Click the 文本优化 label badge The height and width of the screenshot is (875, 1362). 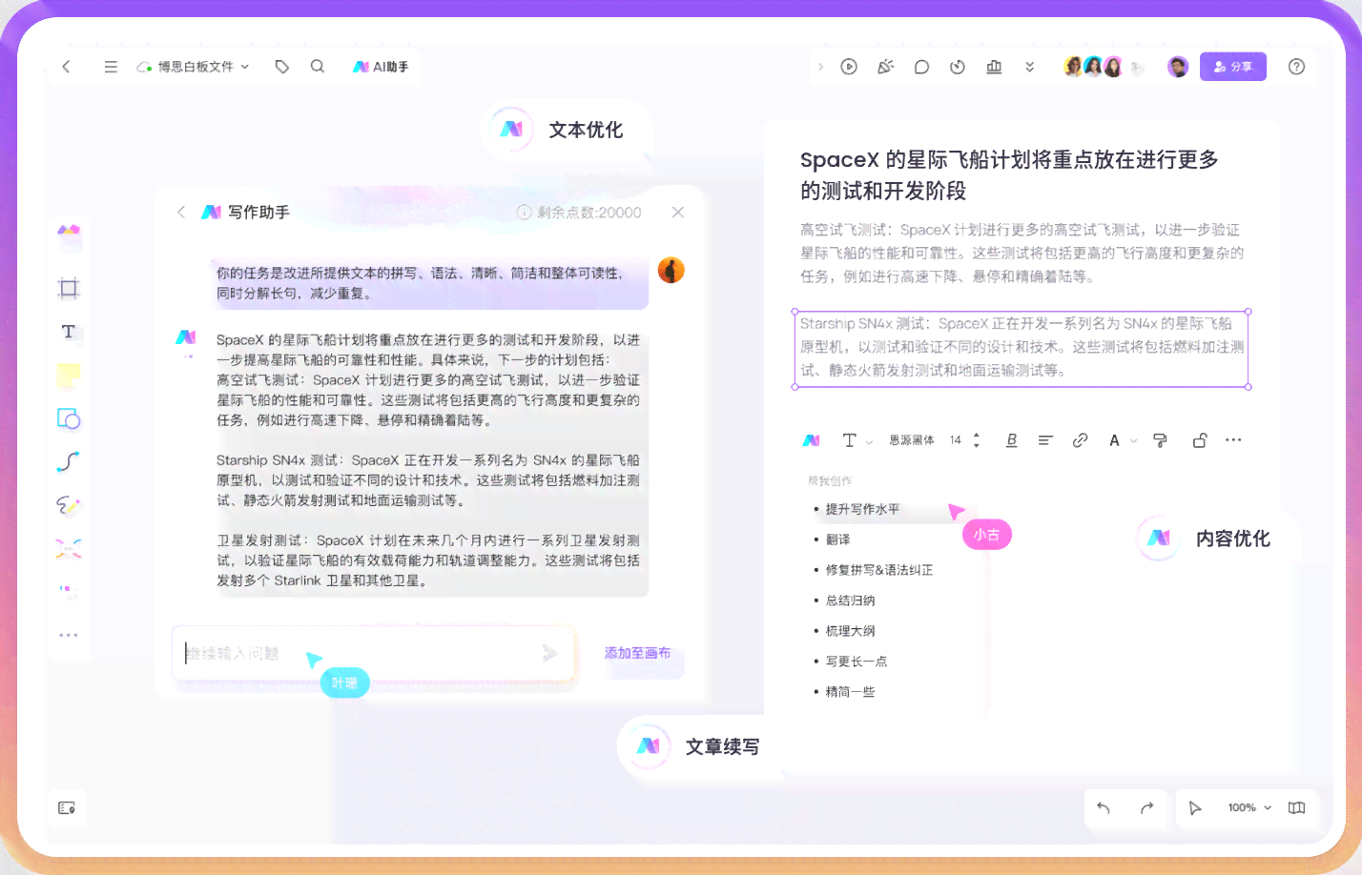[568, 130]
